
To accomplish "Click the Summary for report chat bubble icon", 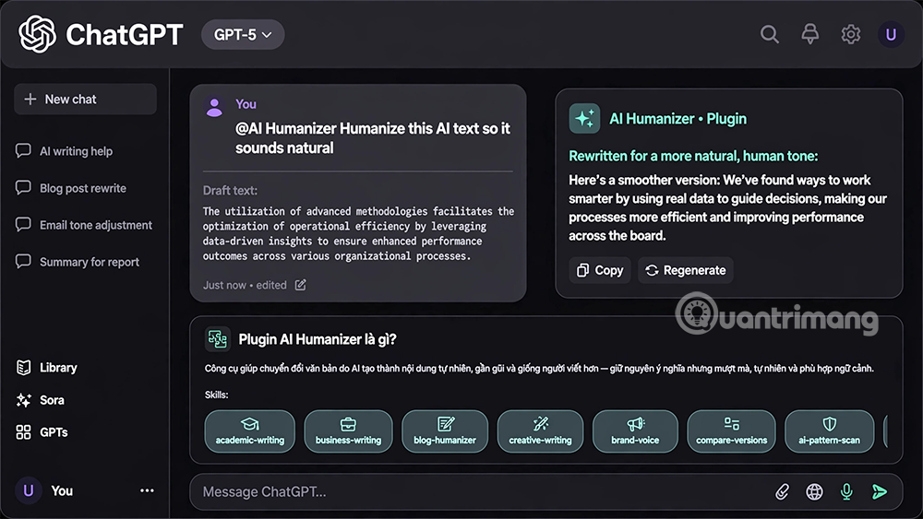I will click(x=23, y=261).
